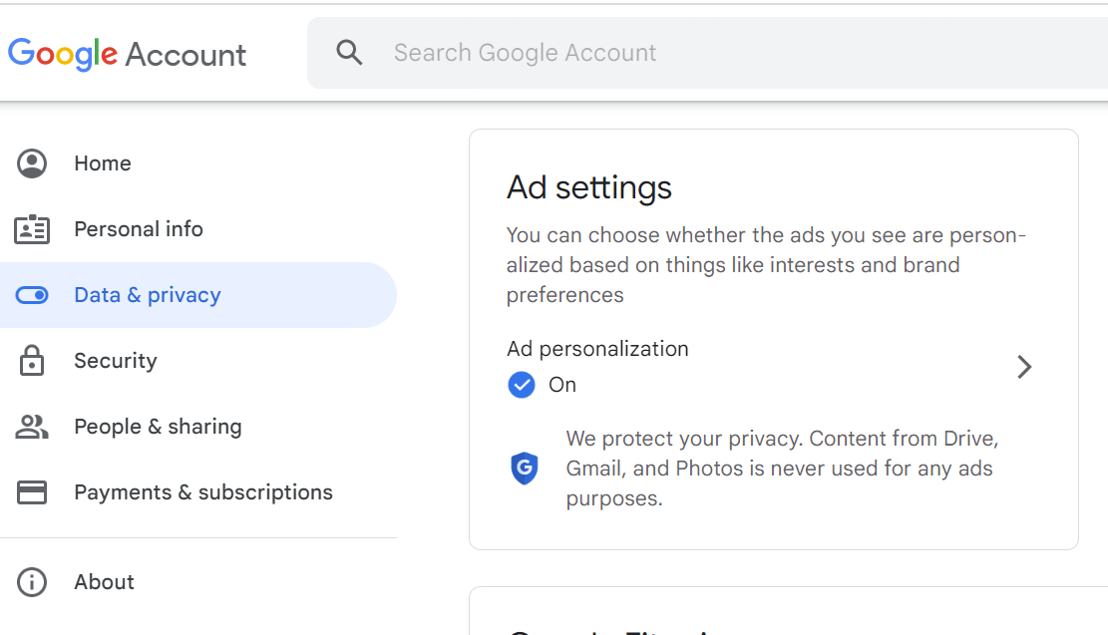Viewport: 1108px width, 635px height.
Task: Expand Ad personalization using the right chevron
Action: coord(1024,367)
